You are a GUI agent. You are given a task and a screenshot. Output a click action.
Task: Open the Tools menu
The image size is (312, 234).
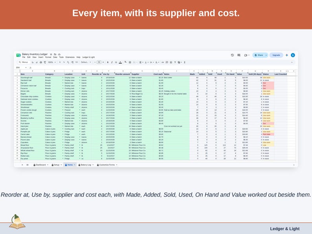[61, 57]
